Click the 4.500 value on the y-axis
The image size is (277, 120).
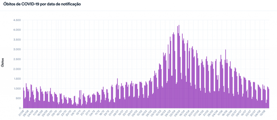click(x=17, y=20)
